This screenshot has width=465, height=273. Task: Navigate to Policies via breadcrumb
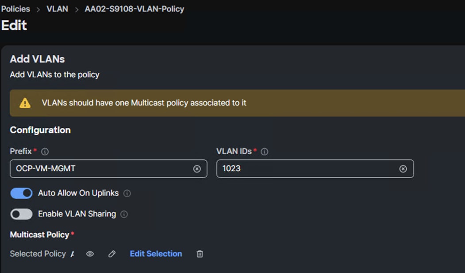click(15, 8)
